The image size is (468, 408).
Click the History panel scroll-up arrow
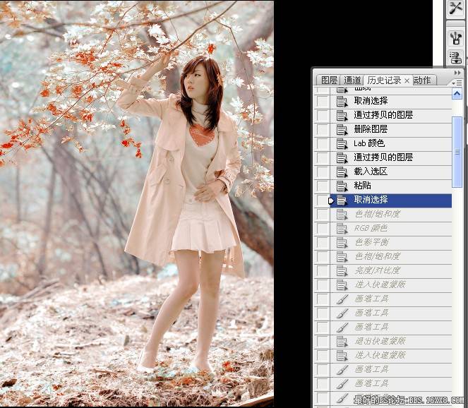(457, 94)
